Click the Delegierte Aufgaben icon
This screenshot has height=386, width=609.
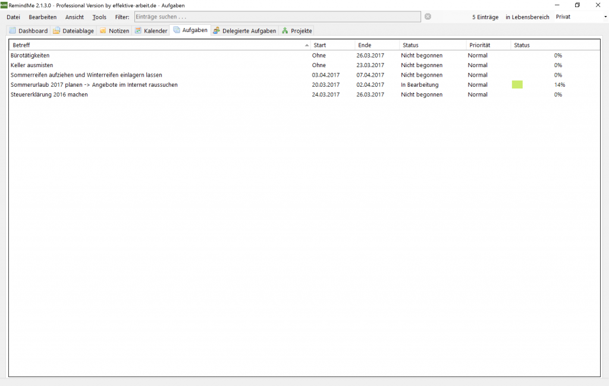[216, 31]
